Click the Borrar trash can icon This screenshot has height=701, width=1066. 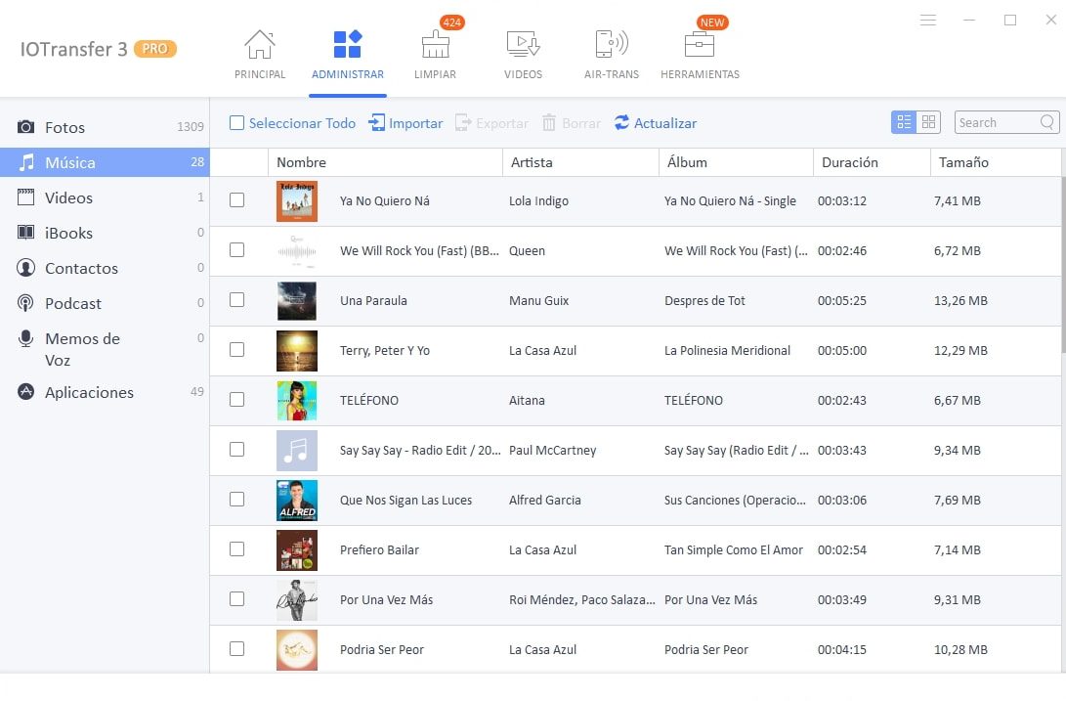[x=549, y=122]
